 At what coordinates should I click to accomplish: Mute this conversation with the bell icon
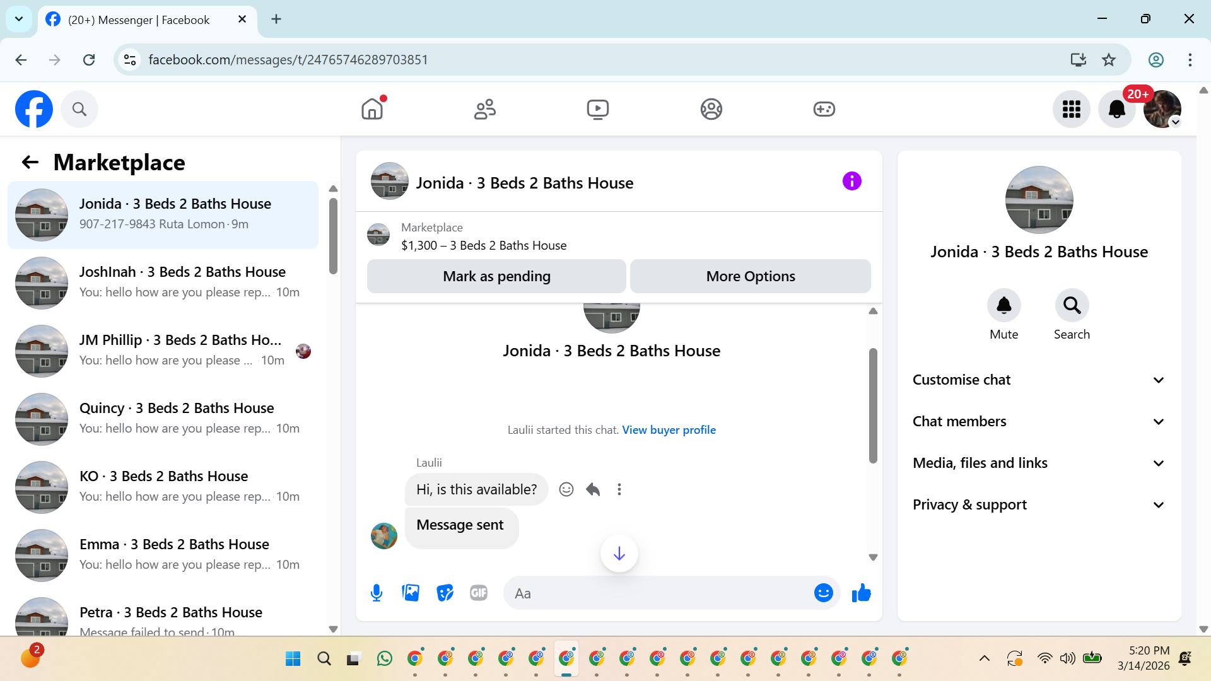[1003, 306]
